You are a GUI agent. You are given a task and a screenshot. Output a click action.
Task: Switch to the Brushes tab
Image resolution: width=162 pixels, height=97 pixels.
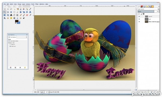coord(150,7)
